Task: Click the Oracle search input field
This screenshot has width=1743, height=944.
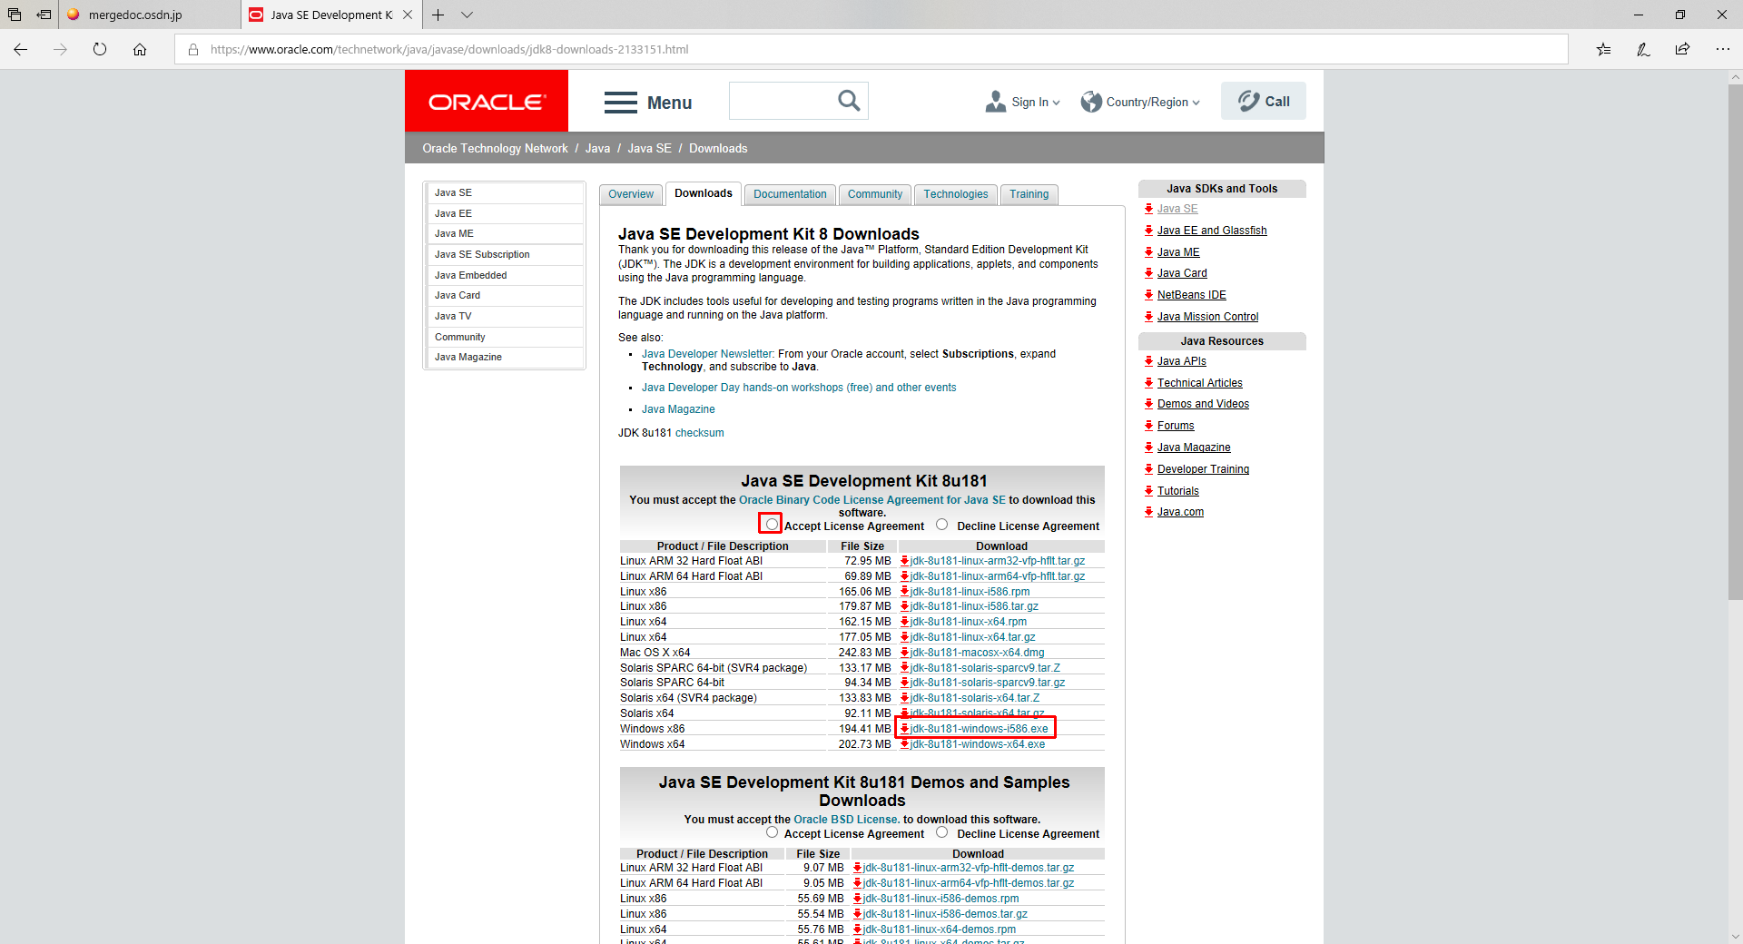Action: click(x=783, y=101)
